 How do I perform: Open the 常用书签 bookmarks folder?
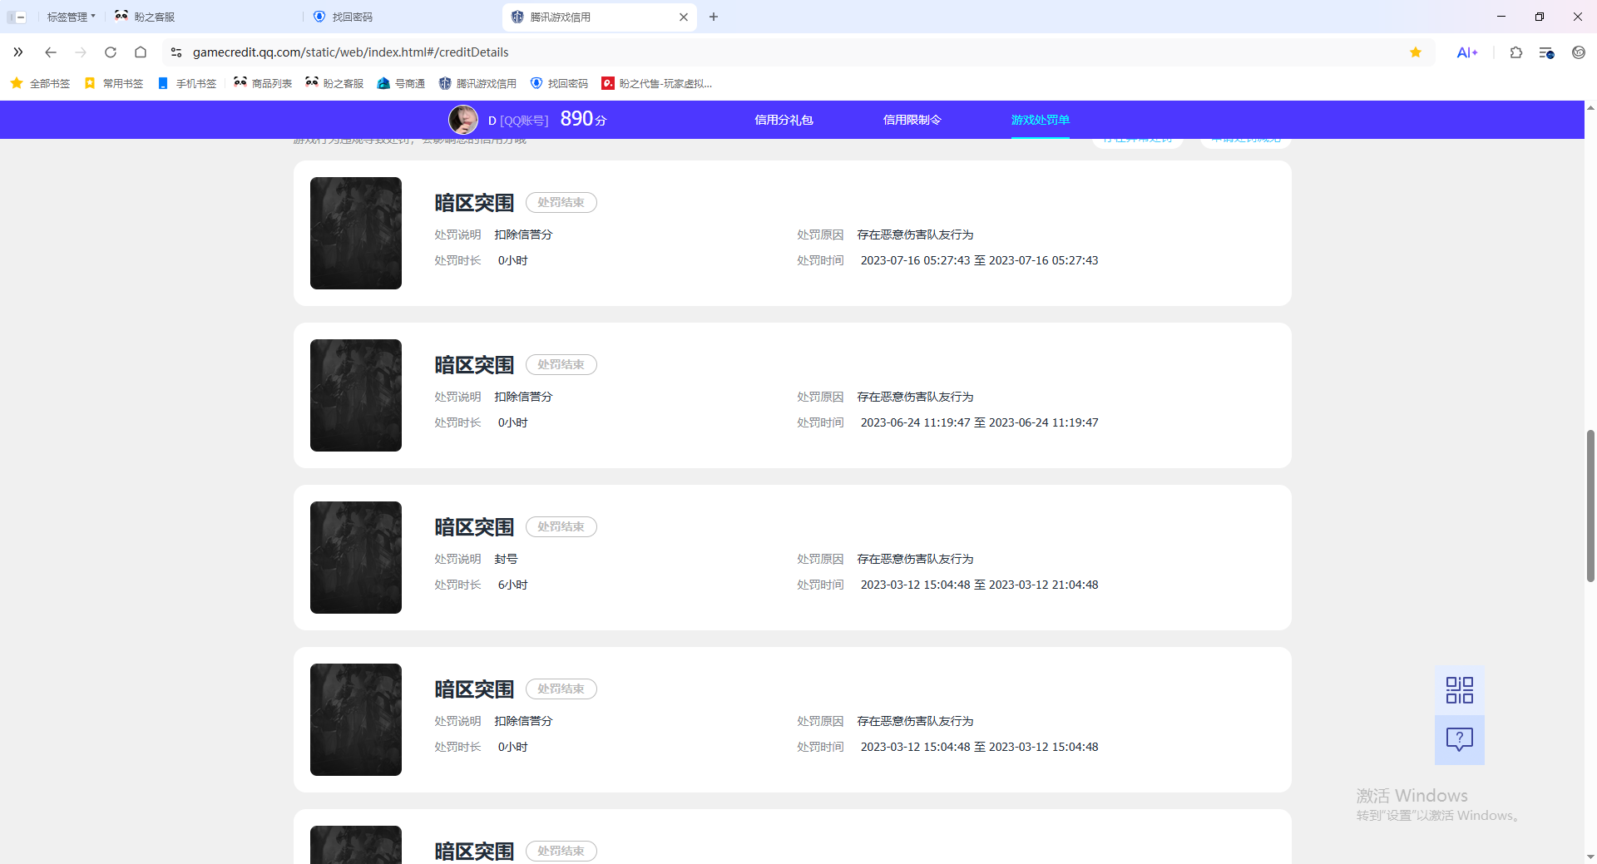(x=114, y=83)
